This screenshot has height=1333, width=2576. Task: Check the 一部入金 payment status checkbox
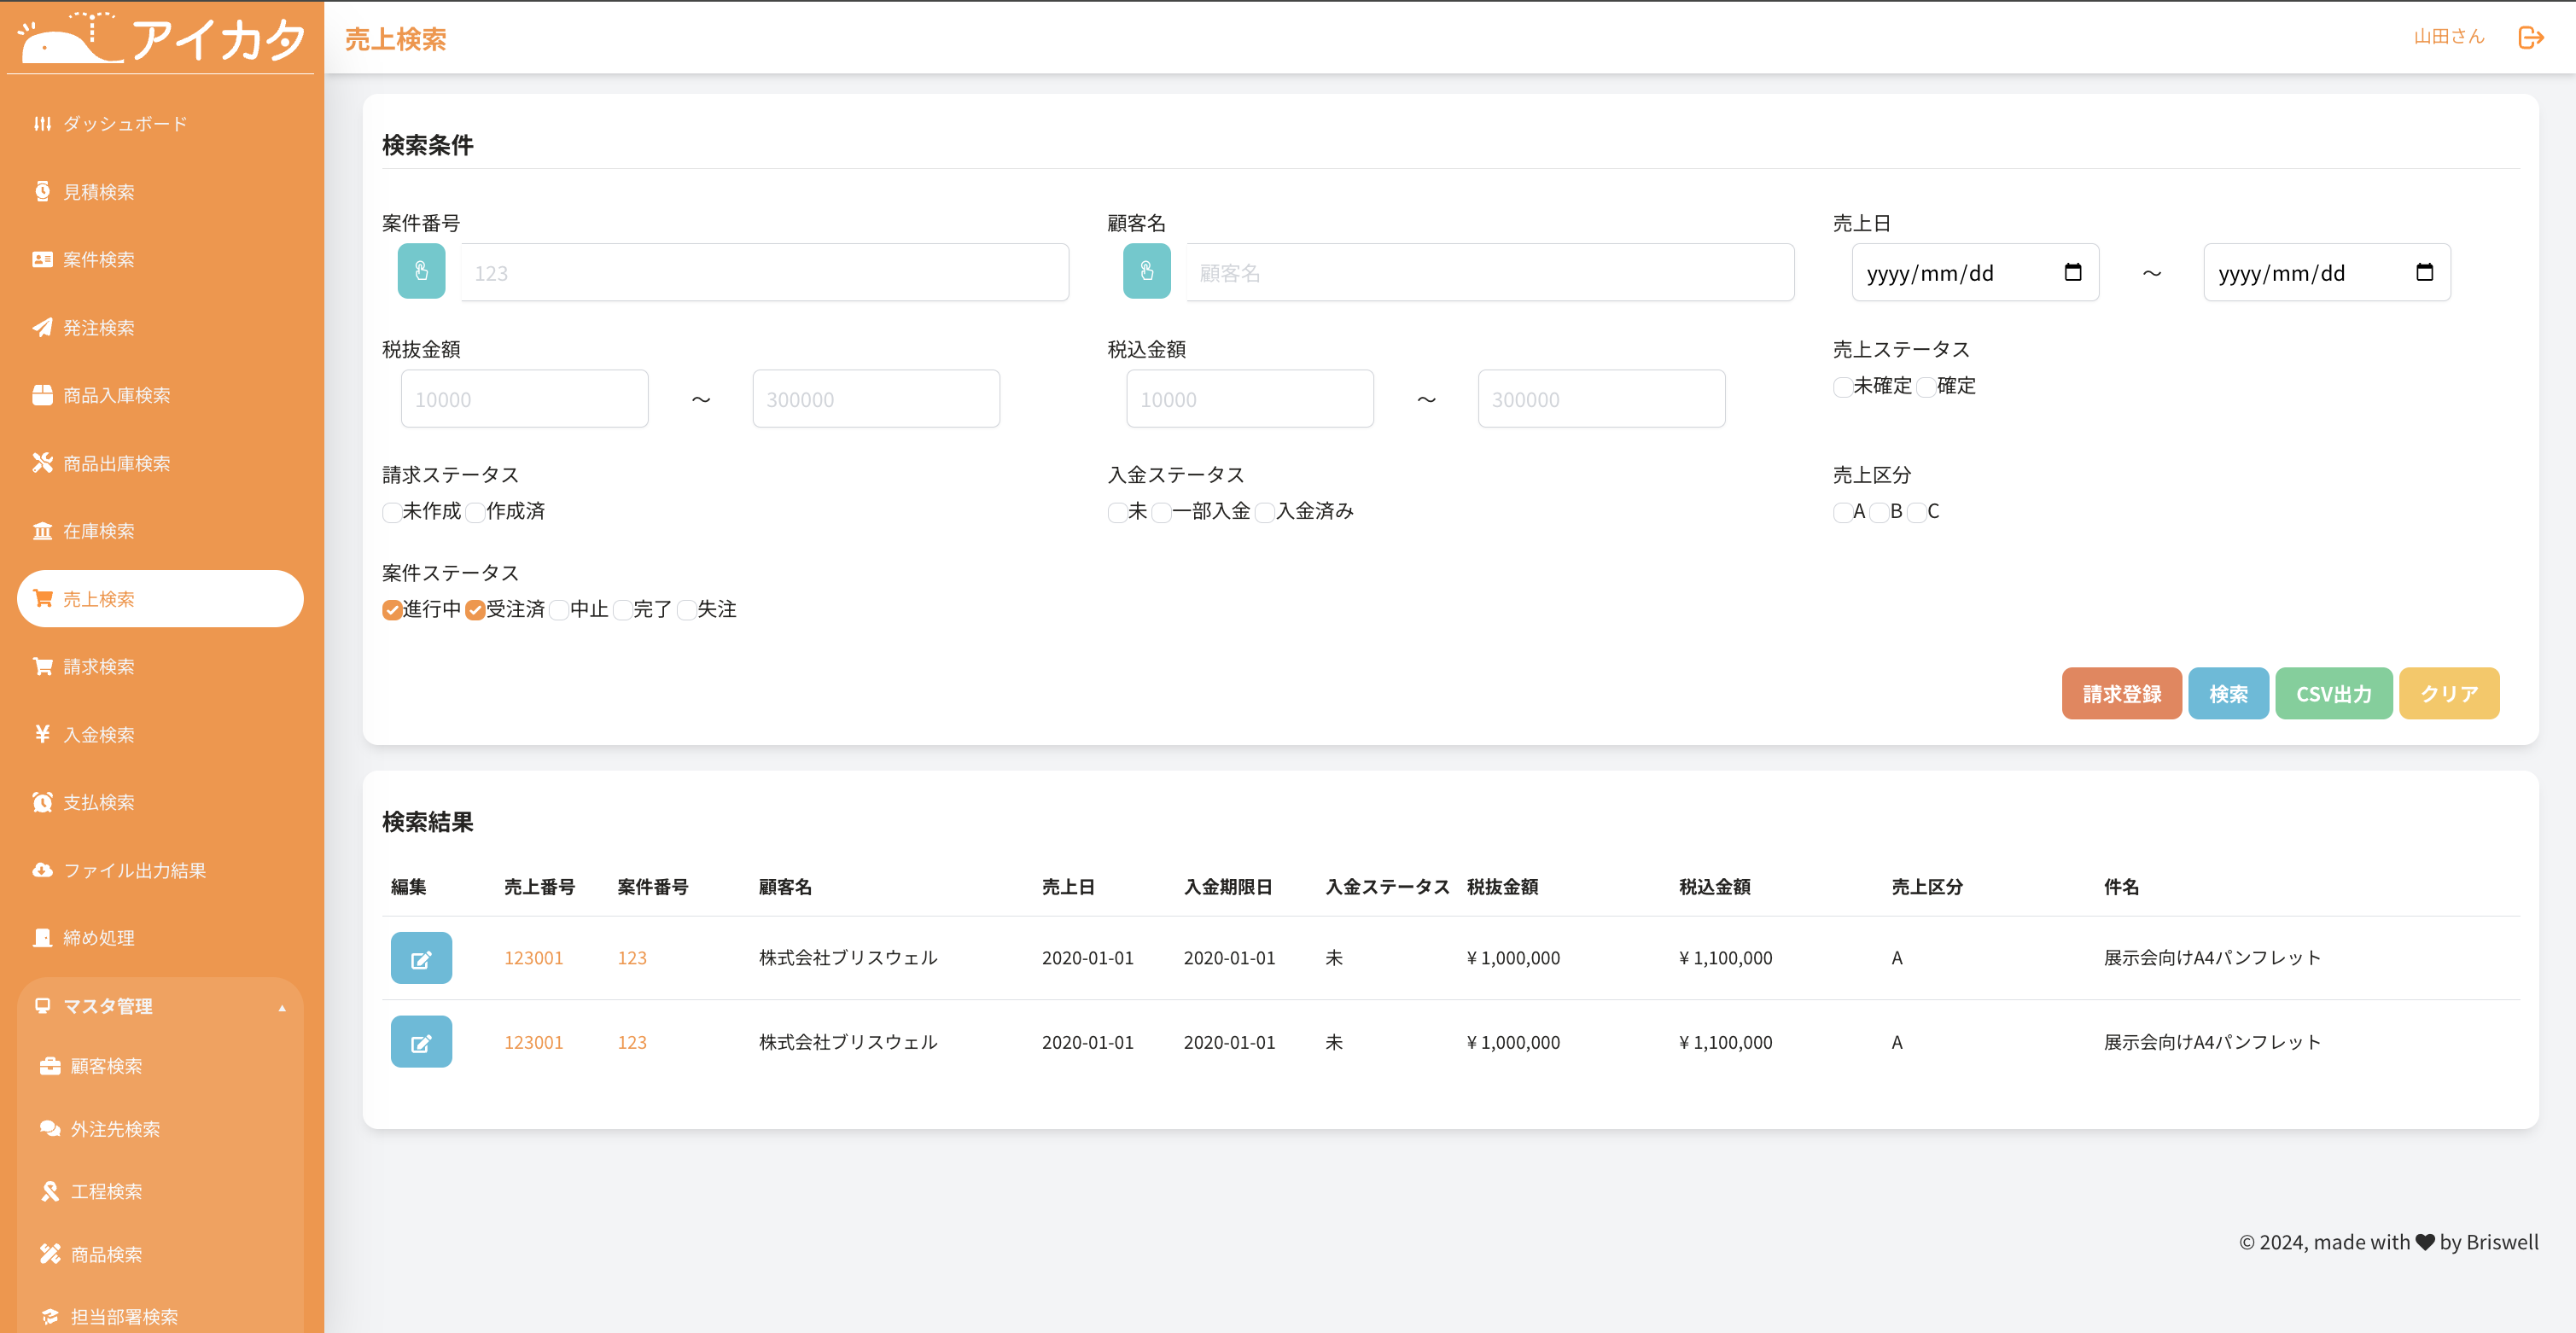click(1161, 513)
